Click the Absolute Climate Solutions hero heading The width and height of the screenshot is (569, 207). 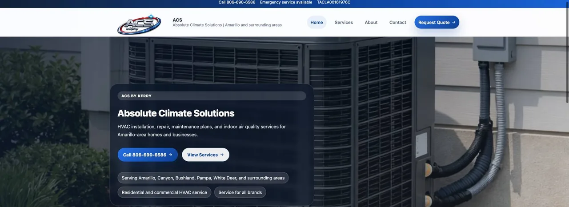pos(176,113)
